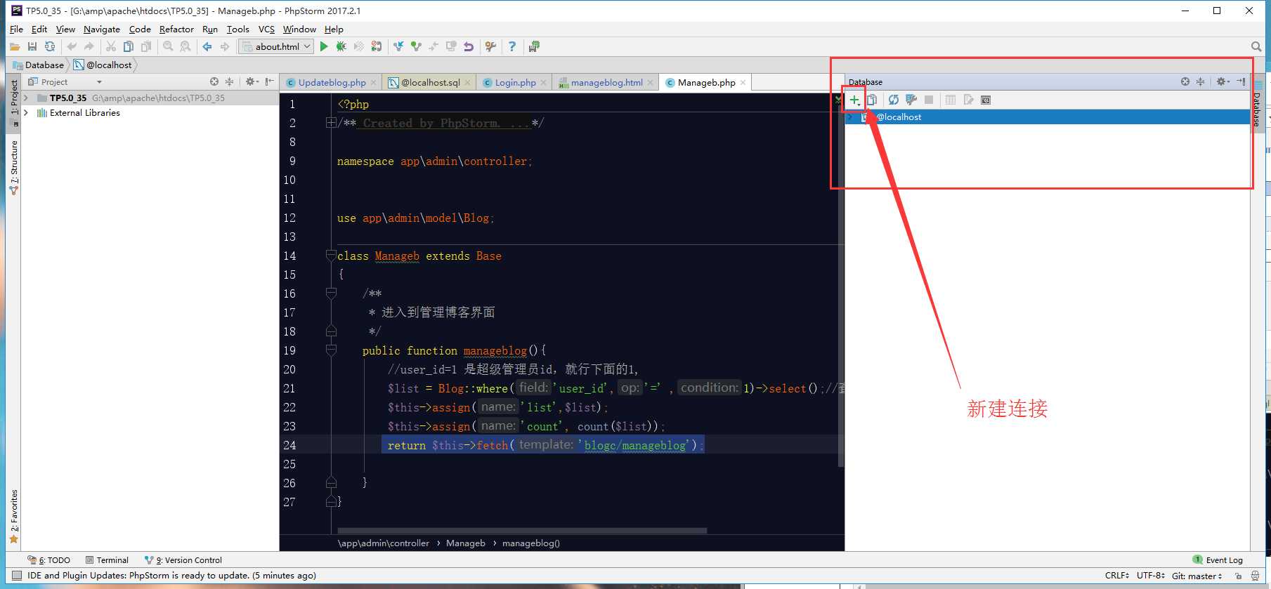
Task: Switch to the manageblog.html tab
Action: tap(606, 82)
